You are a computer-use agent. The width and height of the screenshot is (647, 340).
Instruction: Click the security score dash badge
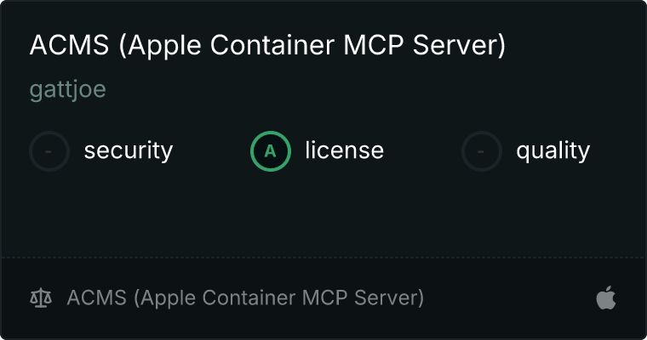coord(49,151)
